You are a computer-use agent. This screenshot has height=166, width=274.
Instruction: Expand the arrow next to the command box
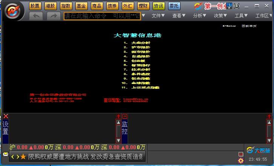[x=143, y=15]
